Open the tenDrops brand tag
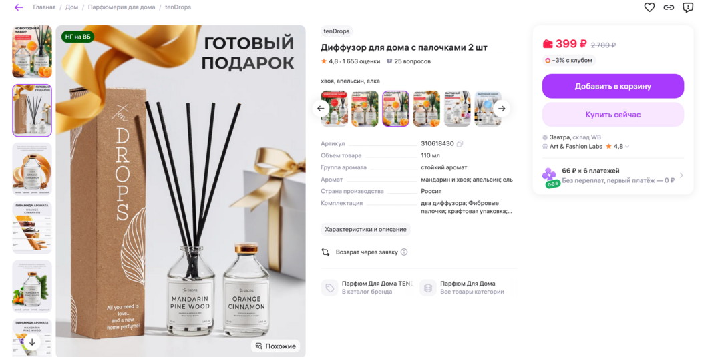Screen dimensions: 728x357 [337, 31]
